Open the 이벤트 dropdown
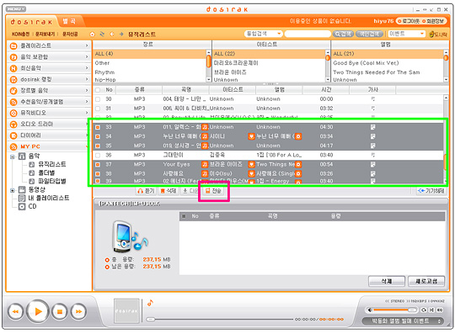Screen dimensions: 455x334 [406, 34]
